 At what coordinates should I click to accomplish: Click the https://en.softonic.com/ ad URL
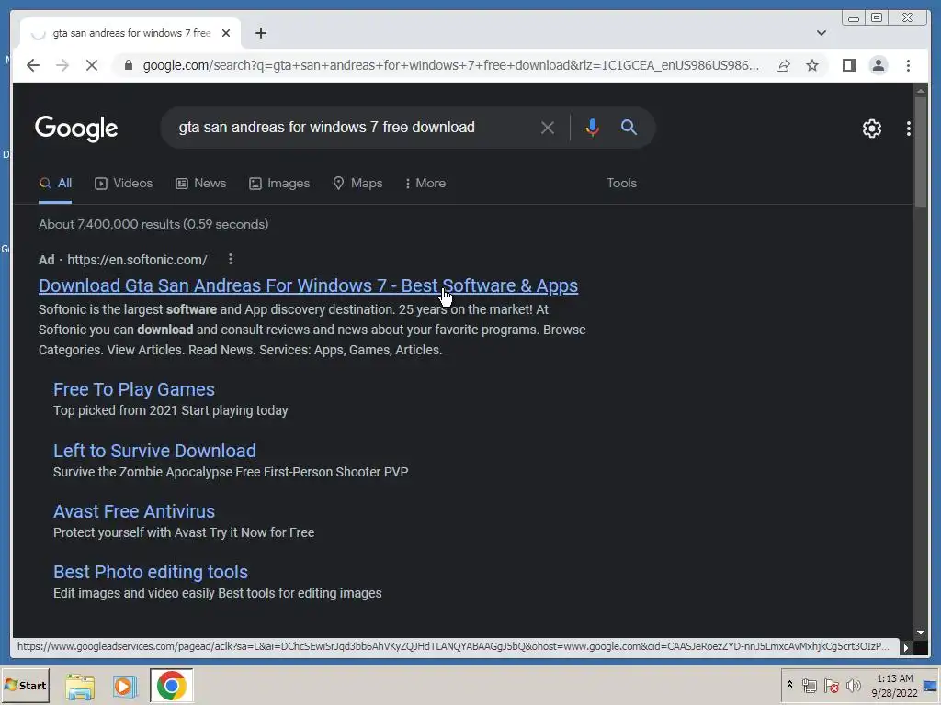click(x=137, y=260)
